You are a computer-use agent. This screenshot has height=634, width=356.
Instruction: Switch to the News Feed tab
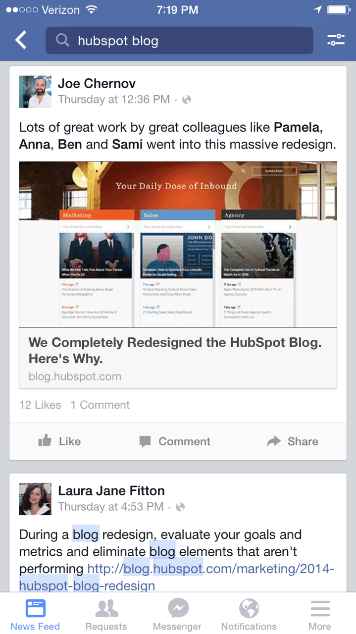(35, 614)
